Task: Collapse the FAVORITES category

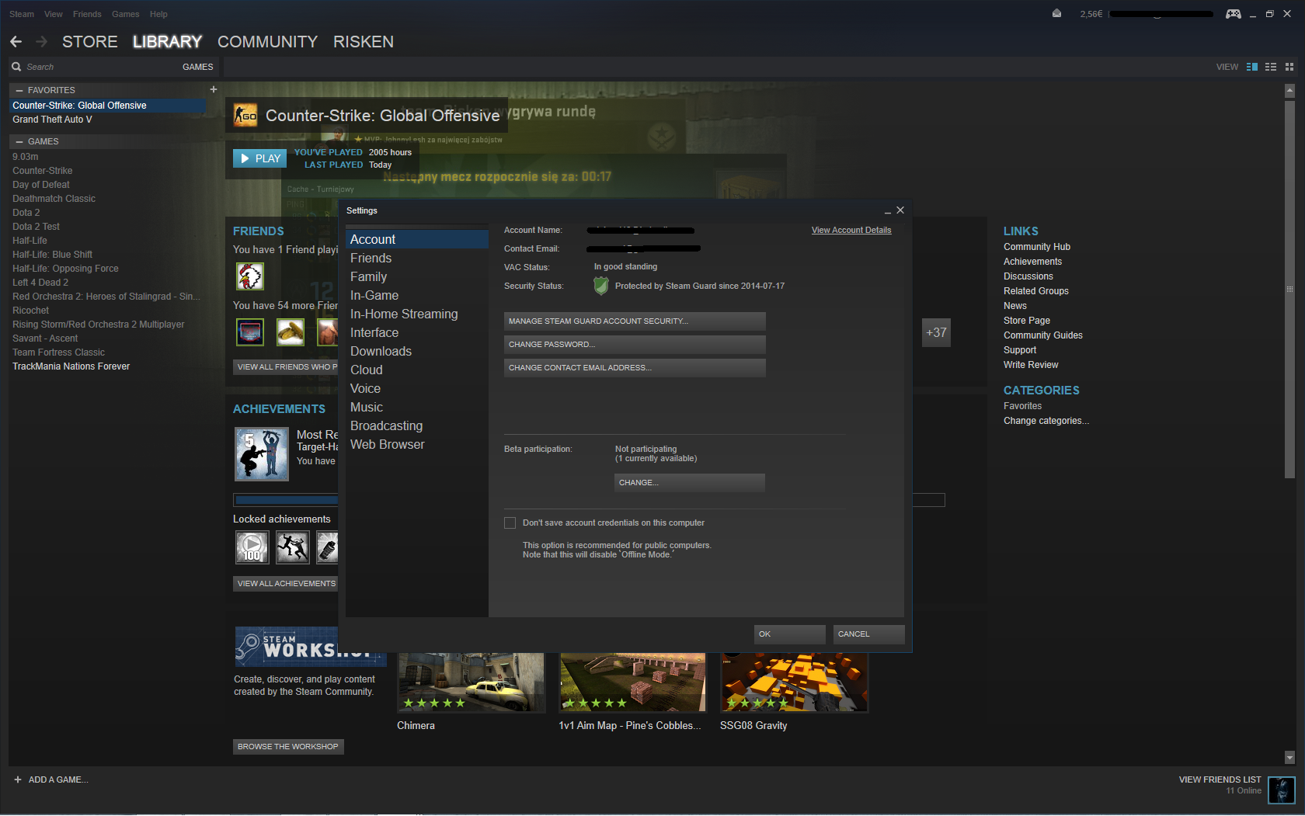Action: point(19,90)
